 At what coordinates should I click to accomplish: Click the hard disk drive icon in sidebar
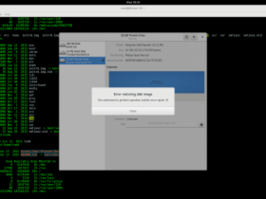tap(62, 53)
